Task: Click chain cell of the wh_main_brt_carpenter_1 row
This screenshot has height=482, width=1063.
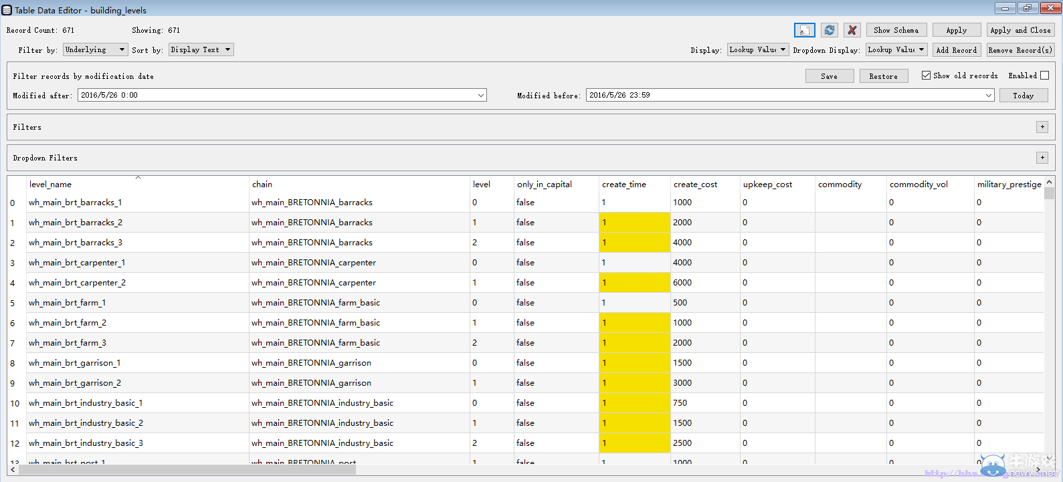Action: point(359,263)
